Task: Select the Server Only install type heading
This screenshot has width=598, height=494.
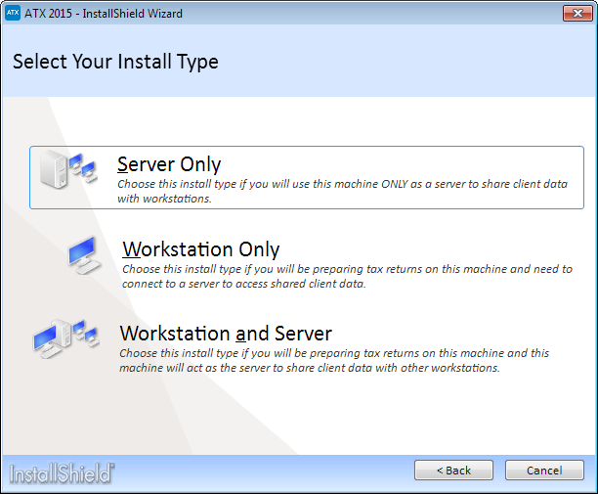Action: click(169, 164)
